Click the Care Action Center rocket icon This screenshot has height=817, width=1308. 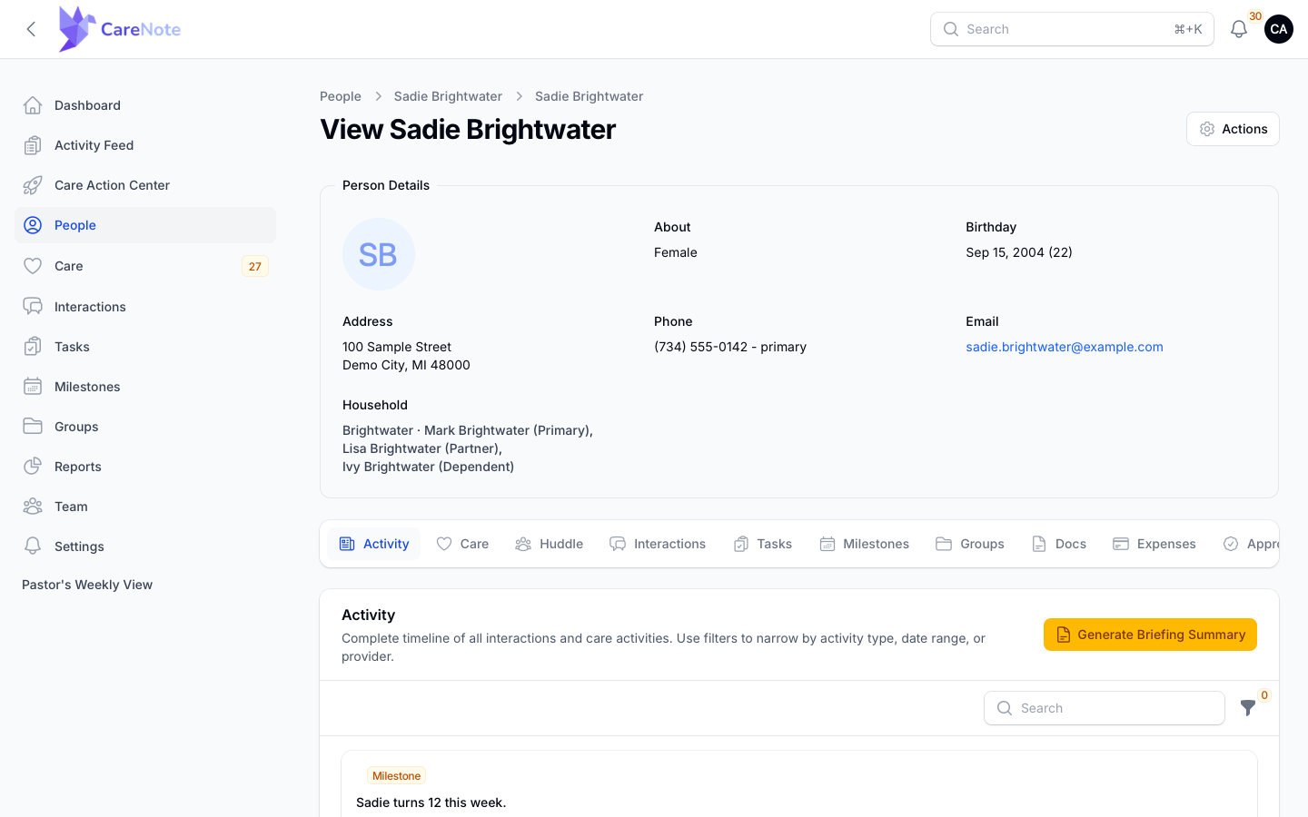[33, 185]
